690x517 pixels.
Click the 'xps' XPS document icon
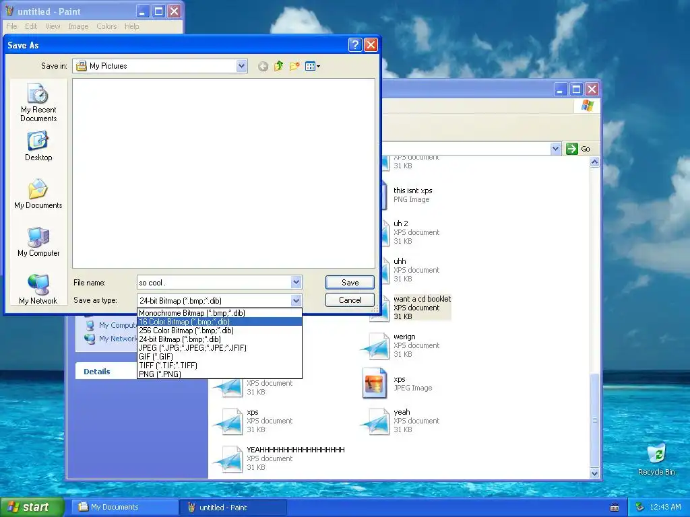click(229, 421)
